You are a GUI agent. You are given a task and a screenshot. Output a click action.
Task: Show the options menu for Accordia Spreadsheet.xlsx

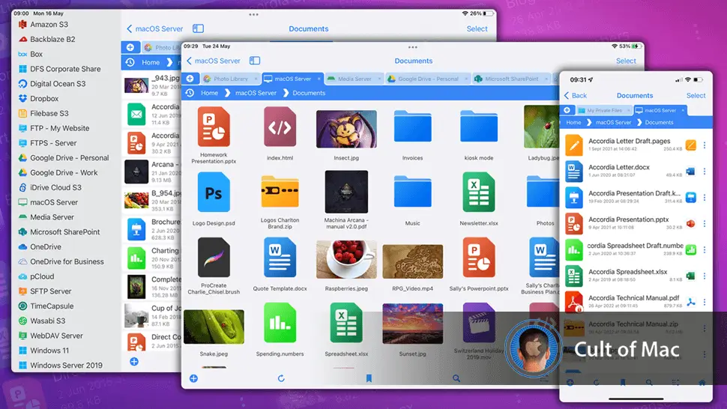(x=704, y=276)
